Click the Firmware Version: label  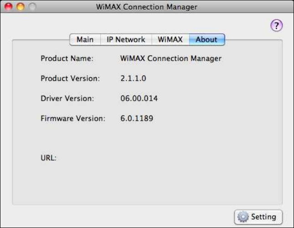[x=73, y=118]
